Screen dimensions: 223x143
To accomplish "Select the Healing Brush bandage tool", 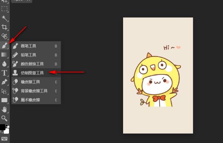I will click(4, 36).
